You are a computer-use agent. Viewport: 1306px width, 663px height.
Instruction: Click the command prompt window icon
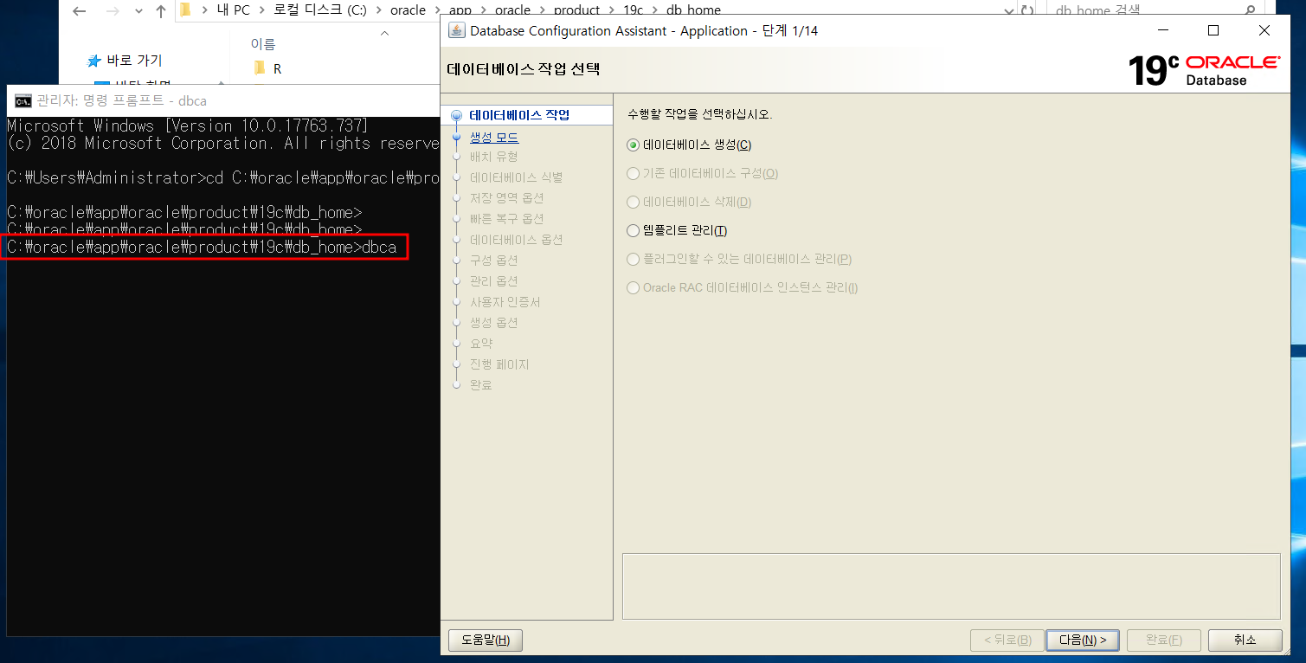[23, 100]
